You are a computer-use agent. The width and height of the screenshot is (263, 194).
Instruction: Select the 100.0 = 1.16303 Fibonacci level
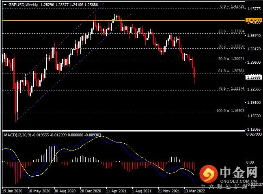coord(230,111)
